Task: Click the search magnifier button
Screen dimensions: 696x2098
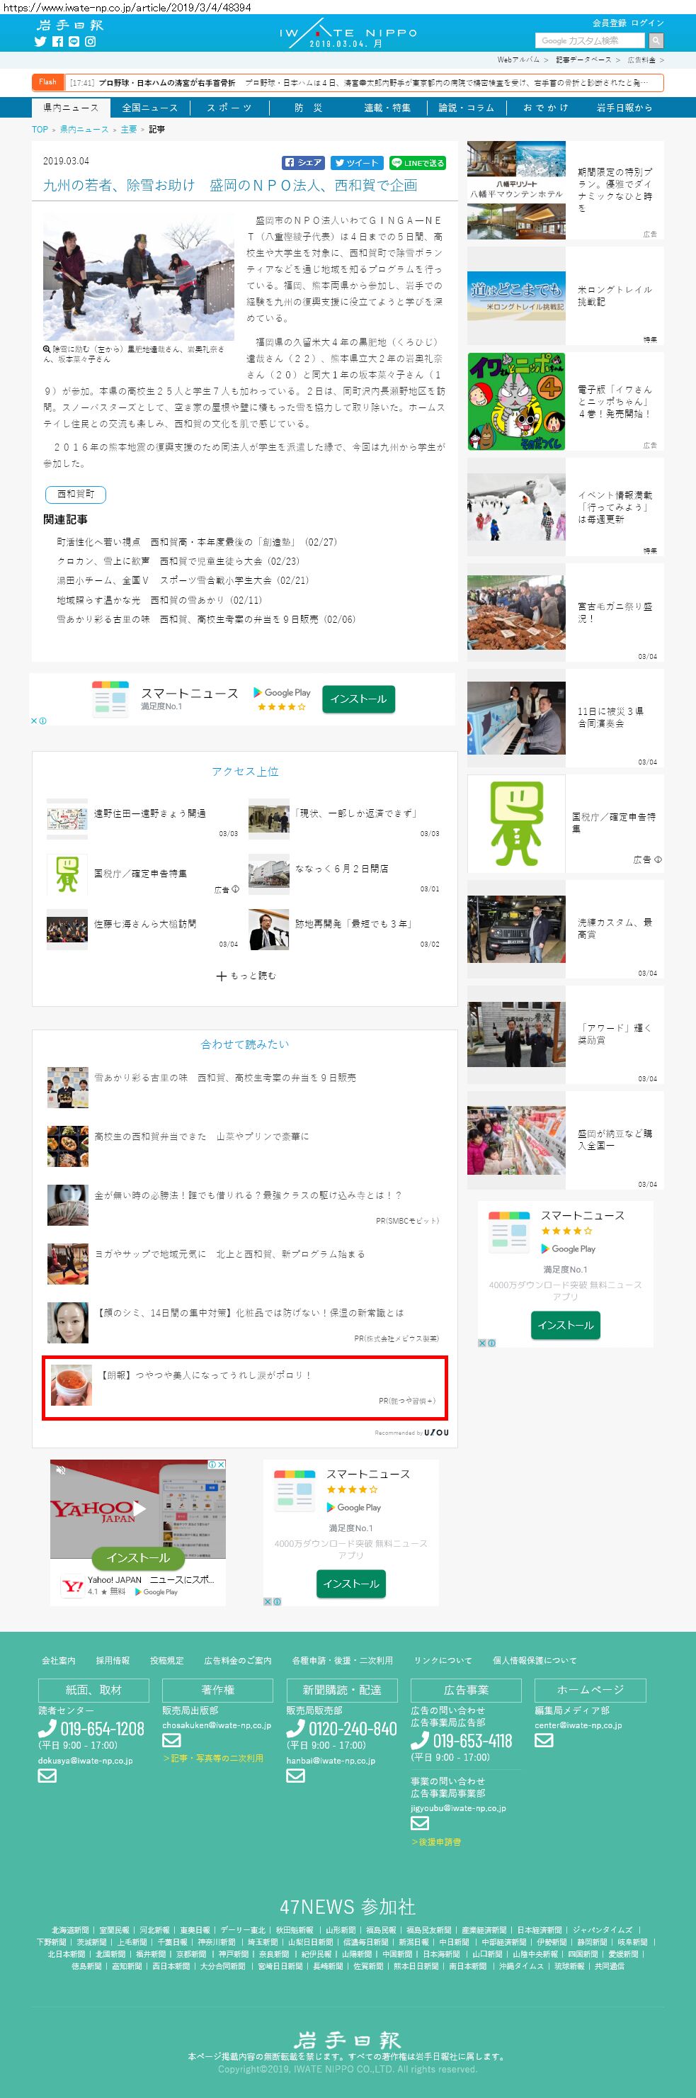Action: tap(656, 40)
